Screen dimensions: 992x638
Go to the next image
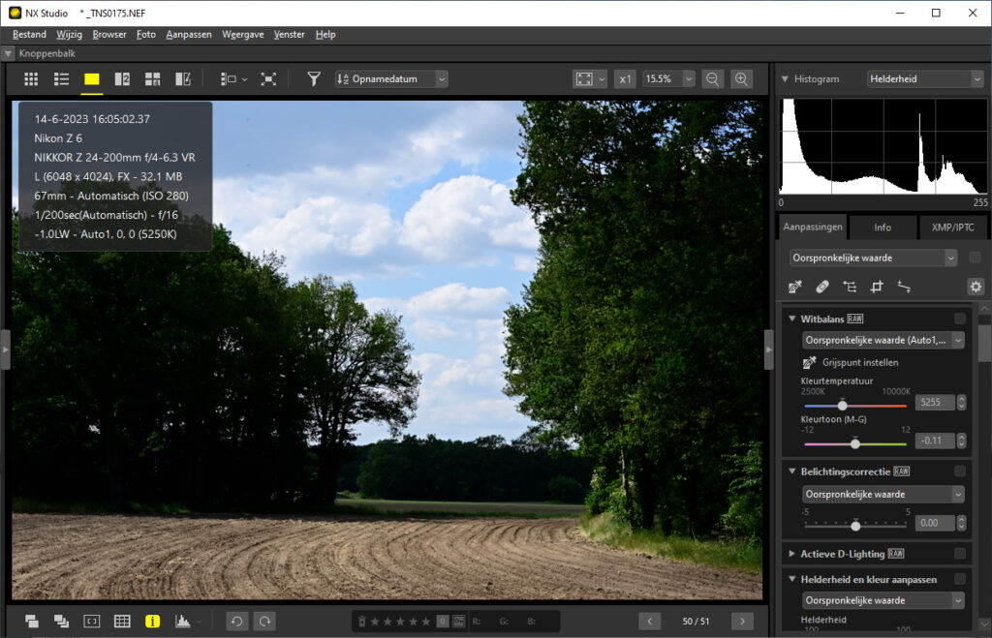742,621
